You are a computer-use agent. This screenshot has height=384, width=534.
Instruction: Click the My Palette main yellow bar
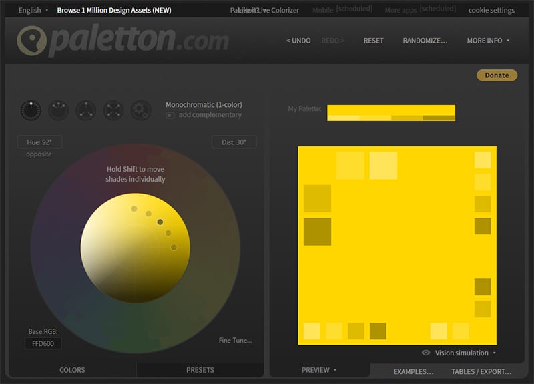click(x=391, y=110)
